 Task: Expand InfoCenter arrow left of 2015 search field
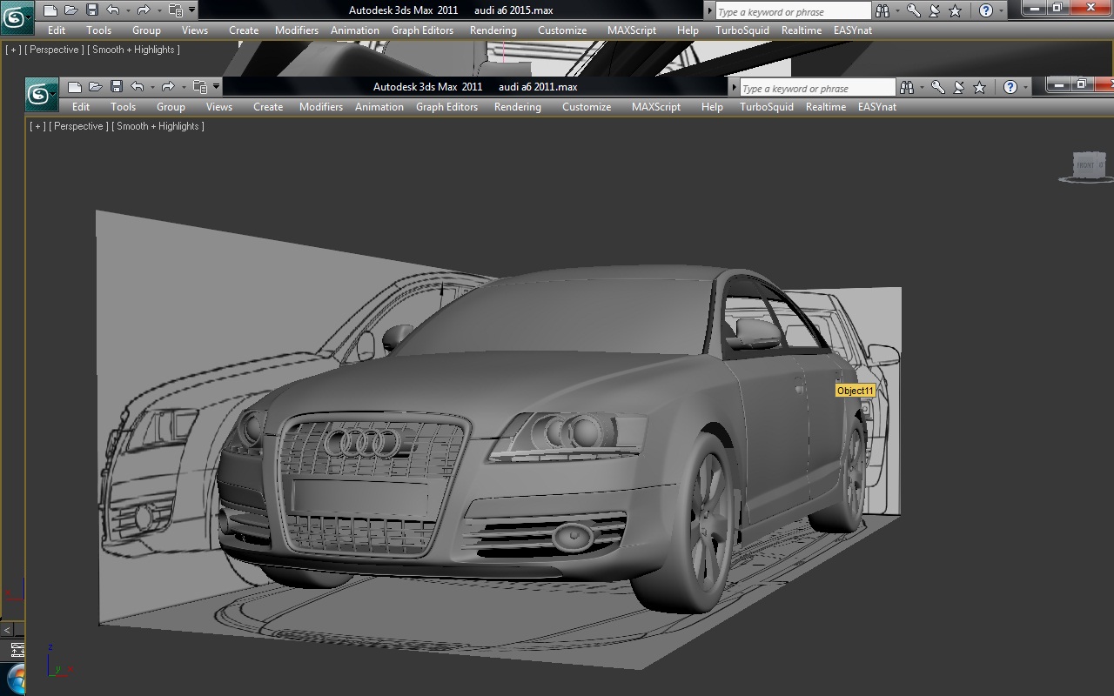[710, 10]
